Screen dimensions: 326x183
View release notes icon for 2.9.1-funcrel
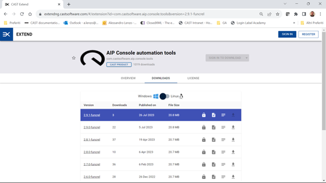click(223, 115)
